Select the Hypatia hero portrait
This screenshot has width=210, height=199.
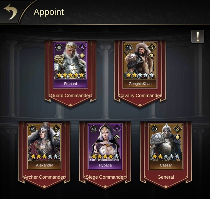pyautogui.click(x=105, y=146)
